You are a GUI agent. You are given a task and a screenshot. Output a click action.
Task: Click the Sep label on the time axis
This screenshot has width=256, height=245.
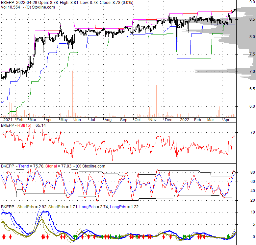[x=124, y=120]
